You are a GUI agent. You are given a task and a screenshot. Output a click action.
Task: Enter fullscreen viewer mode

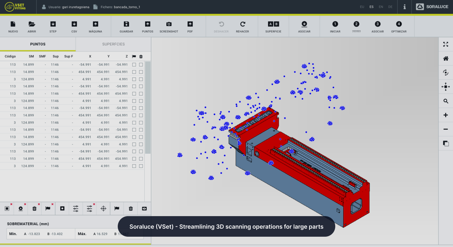446,44
